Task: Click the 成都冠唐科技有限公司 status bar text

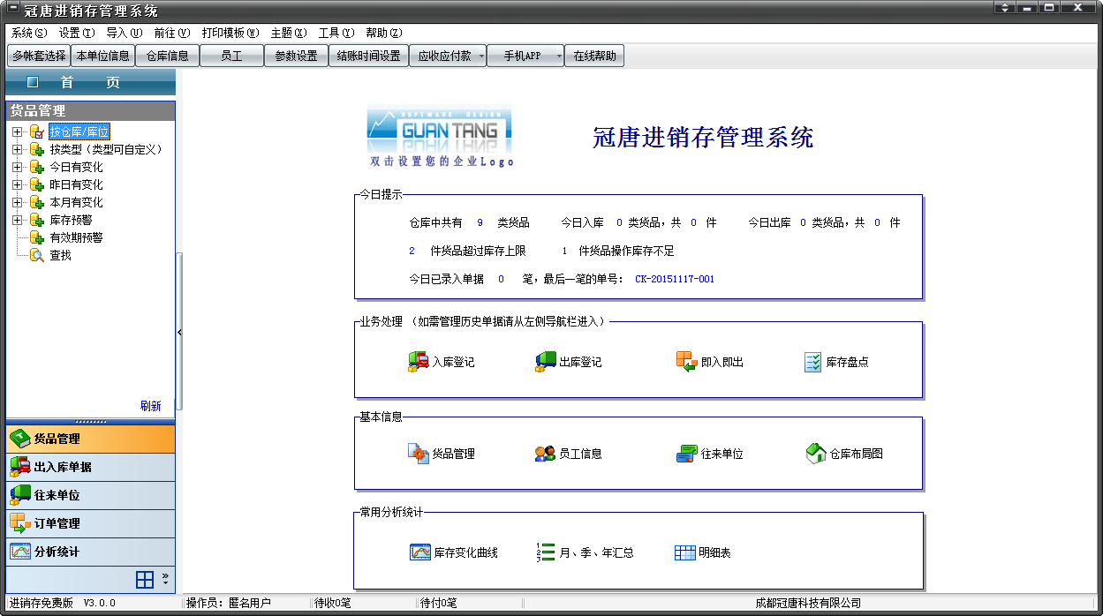Action: (x=808, y=603)
